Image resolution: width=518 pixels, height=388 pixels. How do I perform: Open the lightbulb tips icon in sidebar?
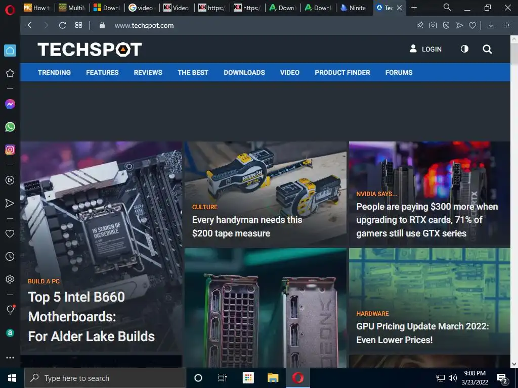10,310
